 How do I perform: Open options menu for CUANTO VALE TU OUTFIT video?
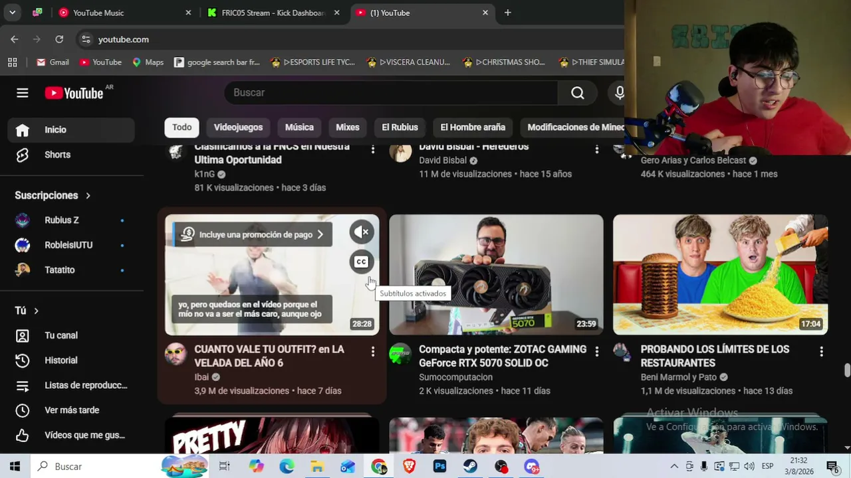click(x=372, y=351)
